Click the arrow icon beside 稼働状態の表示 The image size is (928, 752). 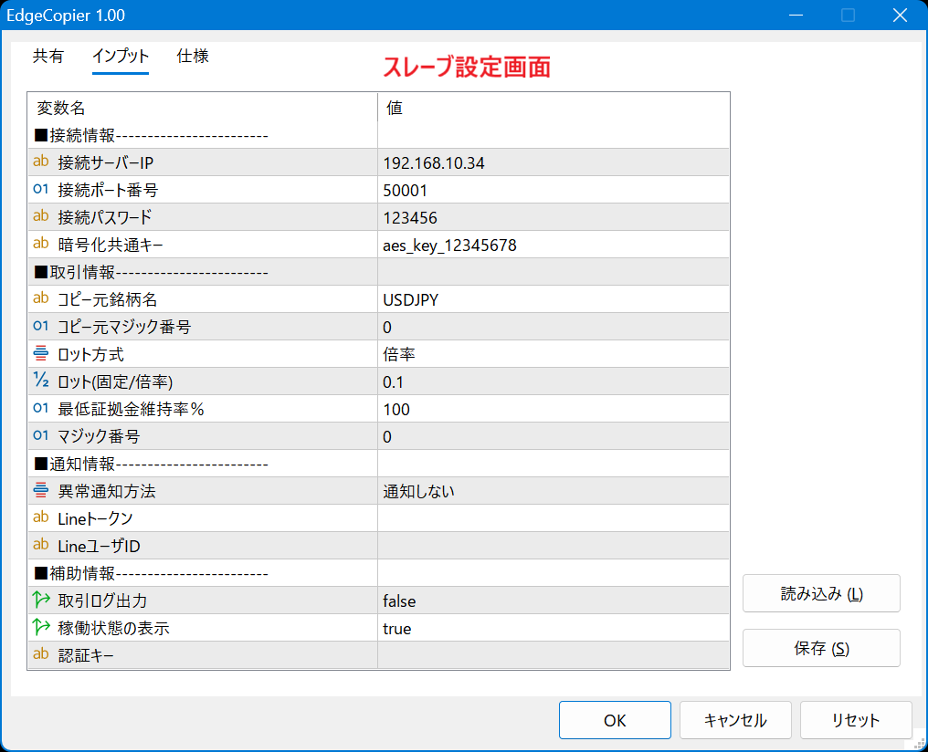(x=41, y=627)
